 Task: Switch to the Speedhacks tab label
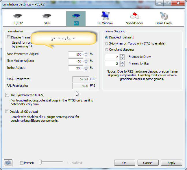pos(134,23)
